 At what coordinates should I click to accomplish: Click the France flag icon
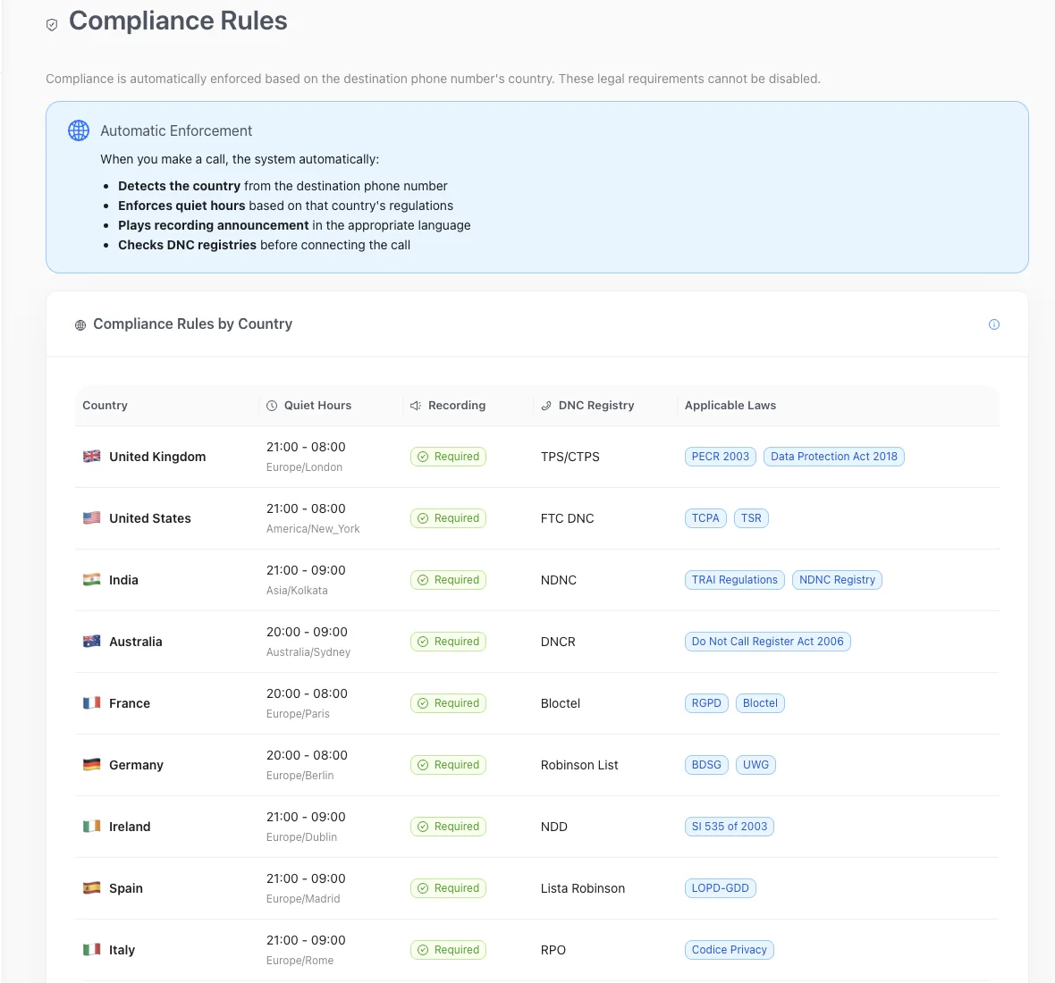pyautogui.click(x=91, y=703)
